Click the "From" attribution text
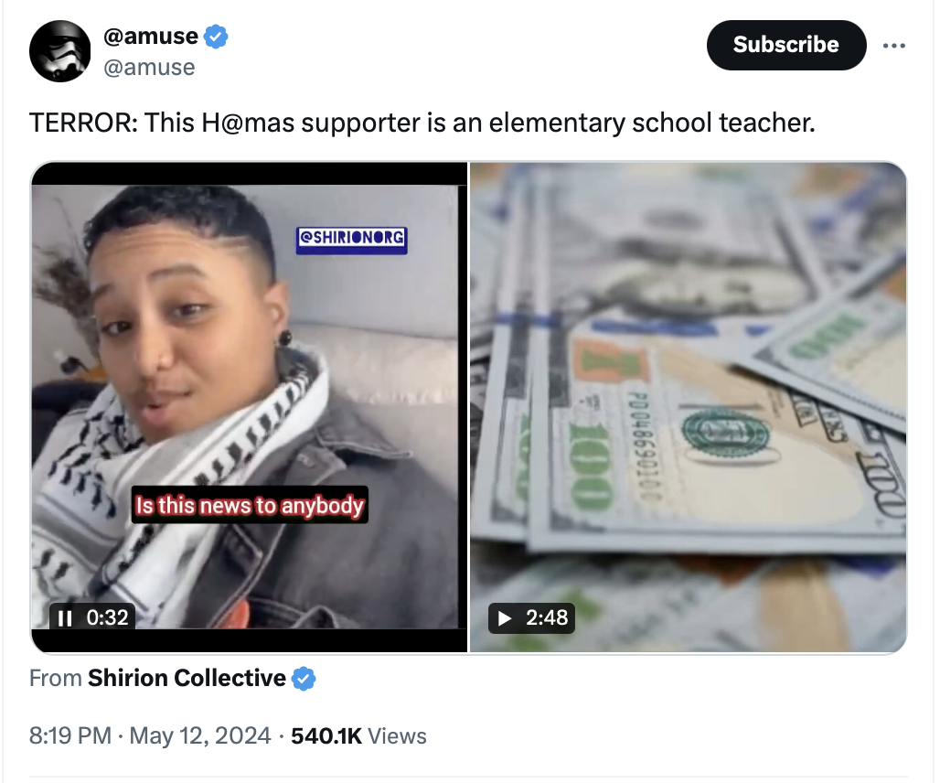The height and width of the screenshot is (783, 940). 55,678
